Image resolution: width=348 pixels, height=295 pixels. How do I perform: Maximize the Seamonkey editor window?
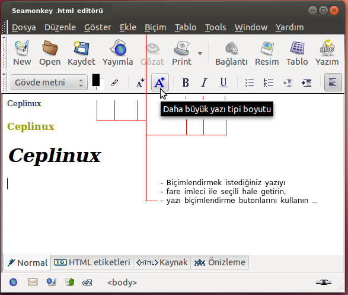tap(323, 11)
